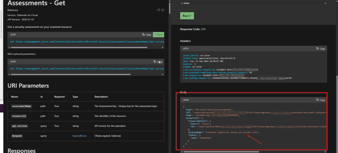The height and width of the screenshot is (153, 338).
Task: Click the JSON body horizontal scrollbar
Action: click(x=221, y=152)
